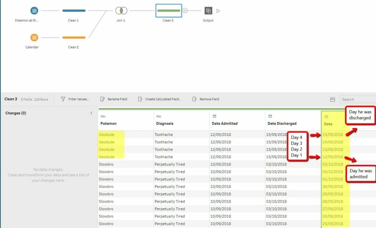Select the Clean 1 step bar
Viewport: 376px width, 228px height.
click(x=74, y=11)
